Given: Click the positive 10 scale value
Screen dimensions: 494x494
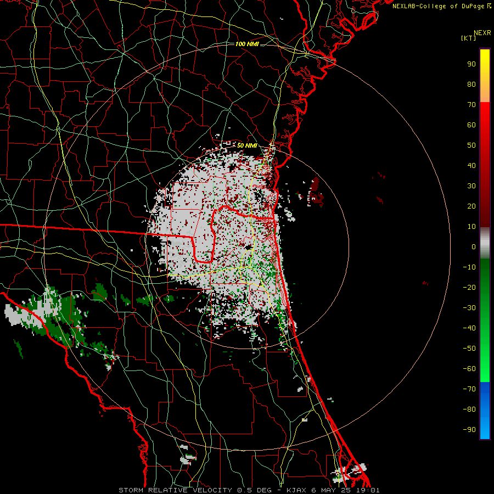Looking at the screenshot, I should tap(471, 227).
